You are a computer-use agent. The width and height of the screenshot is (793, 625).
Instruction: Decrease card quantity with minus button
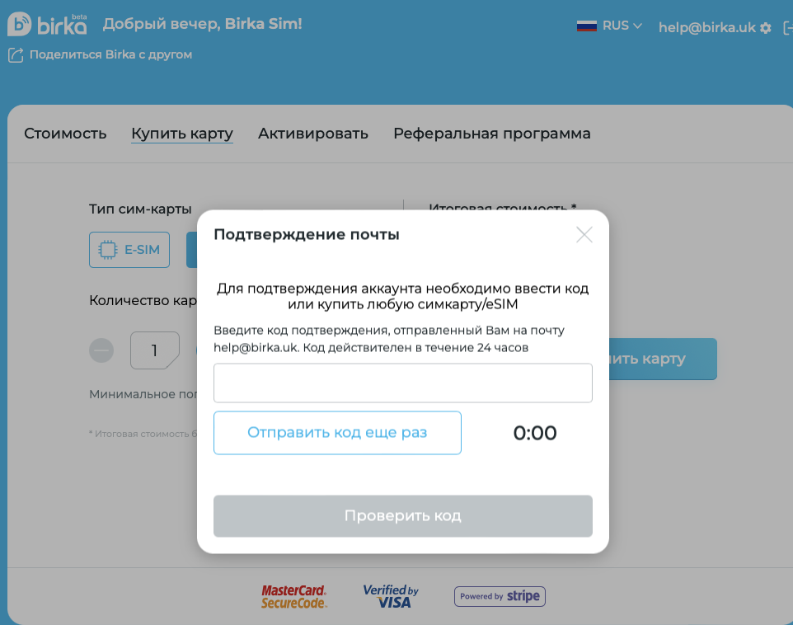101,350
